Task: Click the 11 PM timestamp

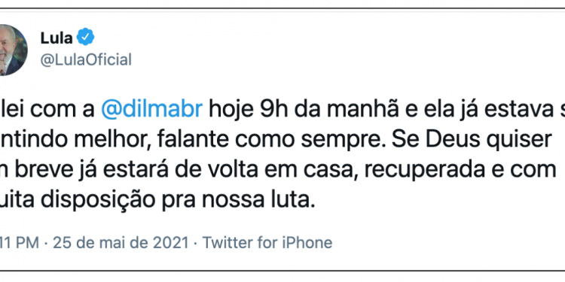Action: tap(20, 243)
